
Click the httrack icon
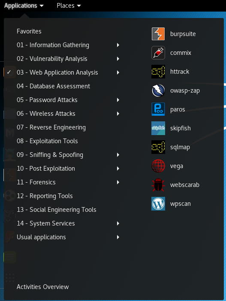point(158,72)
